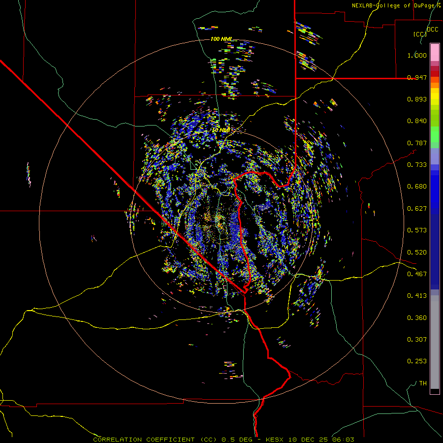The image size is (443, 443).
Task: Select the 1.000 legend value
Action: point(417,55)
